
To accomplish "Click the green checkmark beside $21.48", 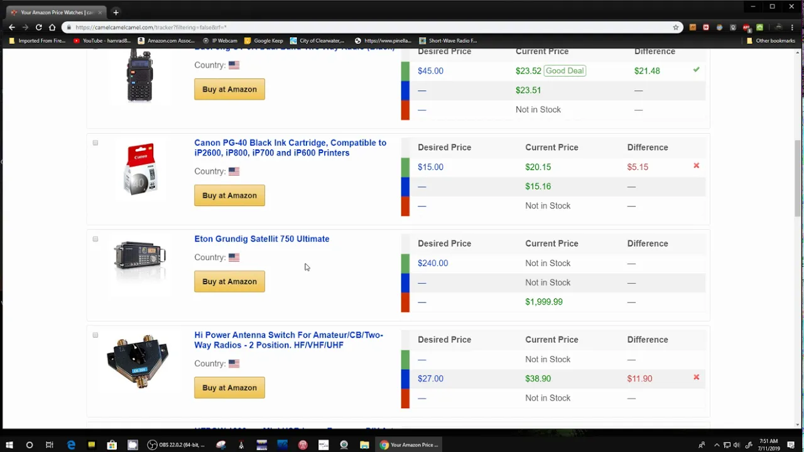I will tap(696, 70).
